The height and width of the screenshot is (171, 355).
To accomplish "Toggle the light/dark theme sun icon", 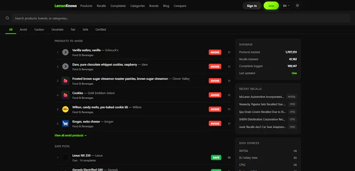I will pyautogui.click(x=297, y=6).
